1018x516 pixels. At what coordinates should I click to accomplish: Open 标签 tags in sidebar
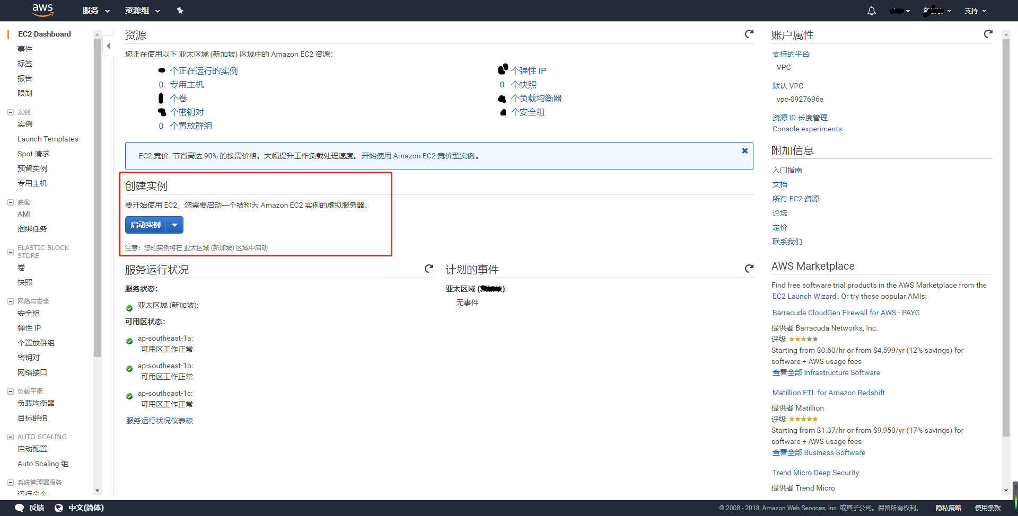tap(25, 64)
